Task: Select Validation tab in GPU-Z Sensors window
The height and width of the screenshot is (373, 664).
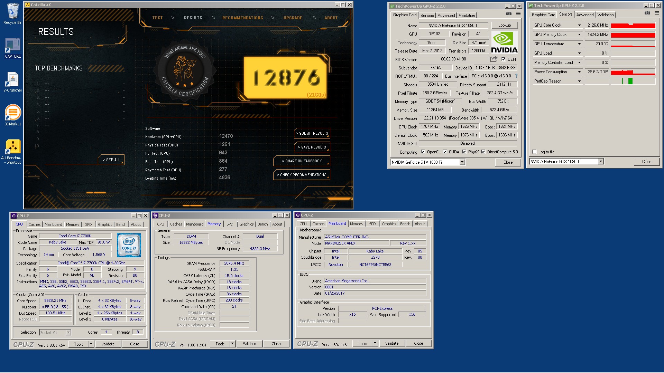Action: [x=605, y=15]
